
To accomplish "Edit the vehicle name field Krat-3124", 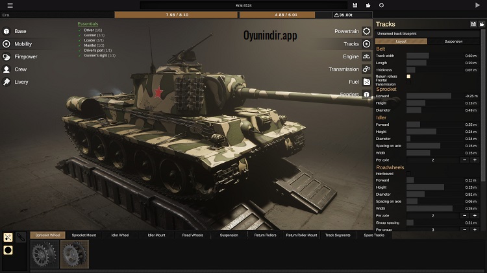I will (243, 5).
